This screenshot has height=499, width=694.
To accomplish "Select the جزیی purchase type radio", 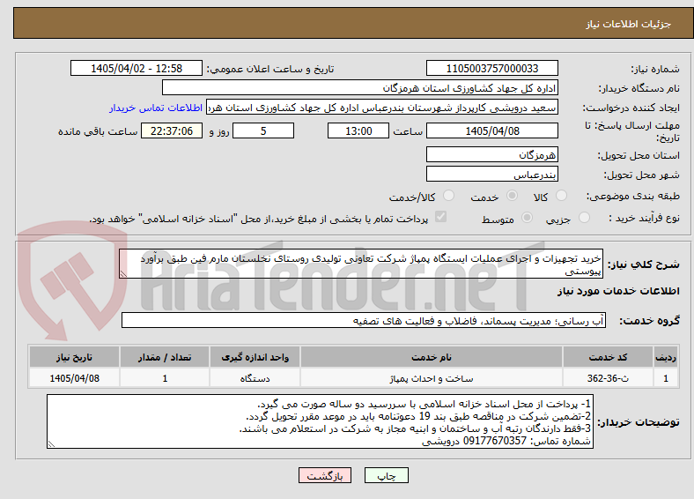I will (x=584, y=217).
